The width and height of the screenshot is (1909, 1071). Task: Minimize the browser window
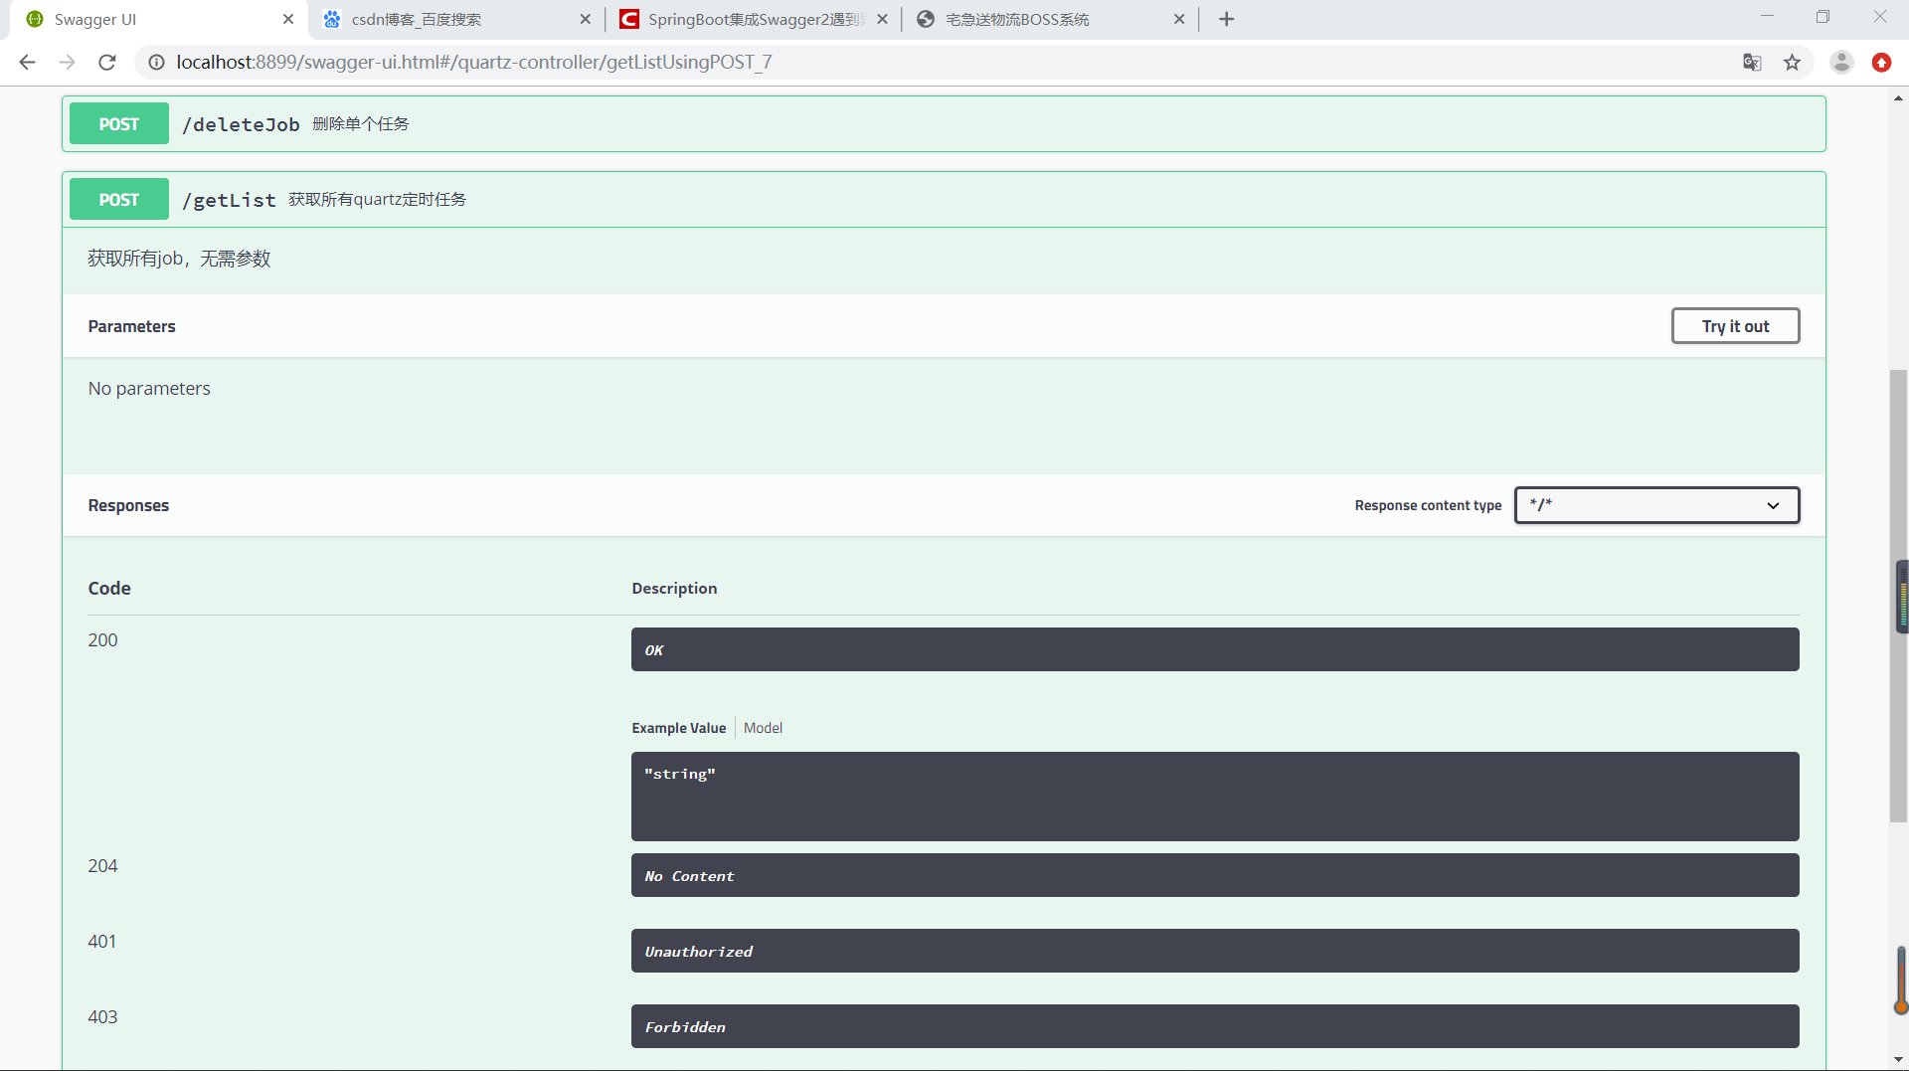coord(1767,17)
